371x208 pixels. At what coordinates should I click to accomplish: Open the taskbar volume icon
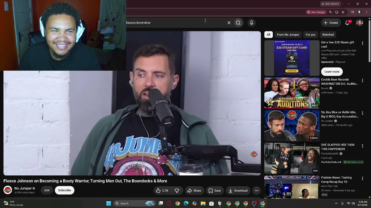[x=353, y=203]
